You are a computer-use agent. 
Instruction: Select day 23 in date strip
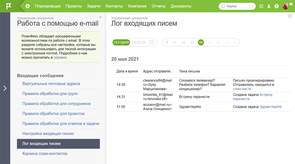click(227, 42)
